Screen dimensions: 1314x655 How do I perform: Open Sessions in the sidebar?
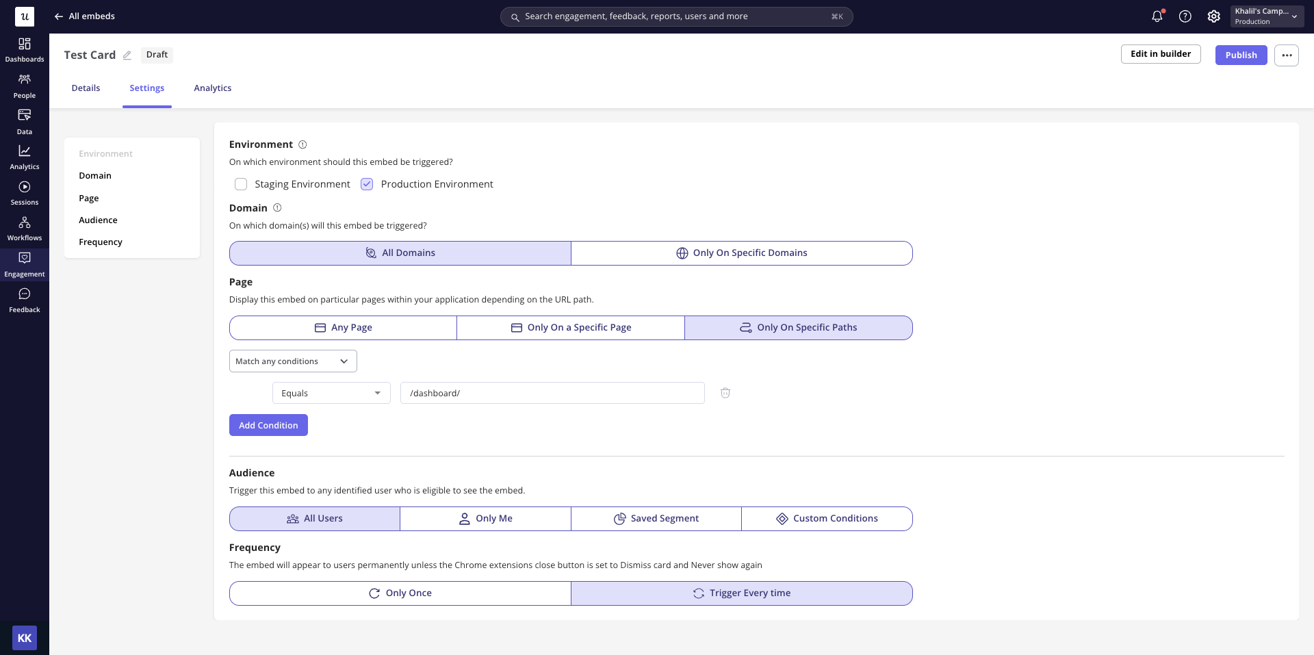tap(25, 193)
